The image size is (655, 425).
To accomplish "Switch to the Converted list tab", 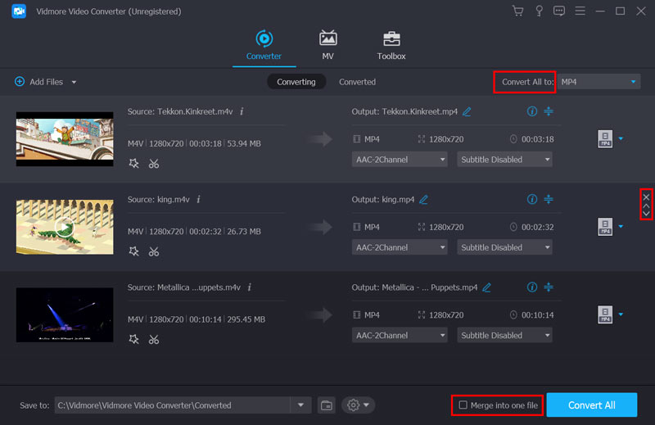I will coord(357,82).
